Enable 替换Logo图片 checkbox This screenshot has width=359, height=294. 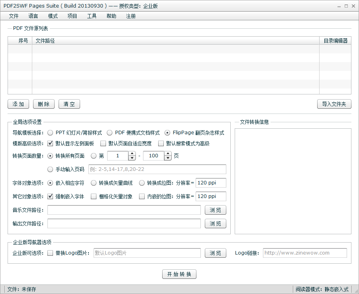click(51, 253)
